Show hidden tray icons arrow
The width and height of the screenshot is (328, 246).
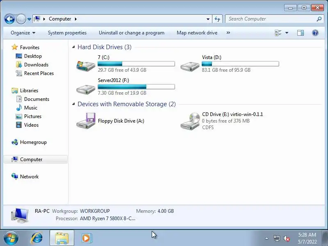click(x=267, y=238)
